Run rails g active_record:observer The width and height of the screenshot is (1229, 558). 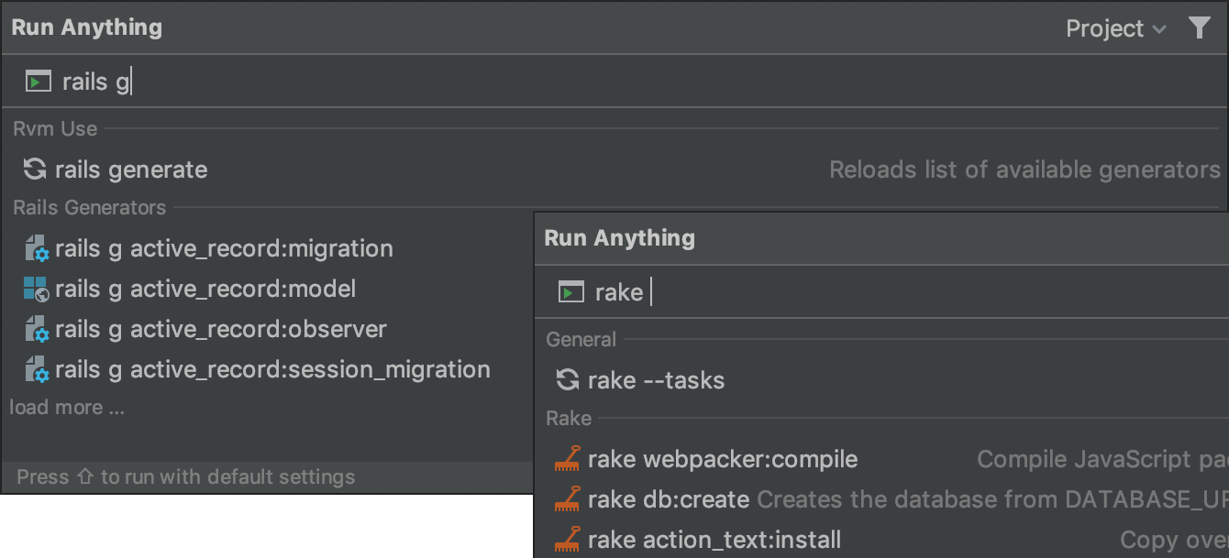click(x=221, y=330)
